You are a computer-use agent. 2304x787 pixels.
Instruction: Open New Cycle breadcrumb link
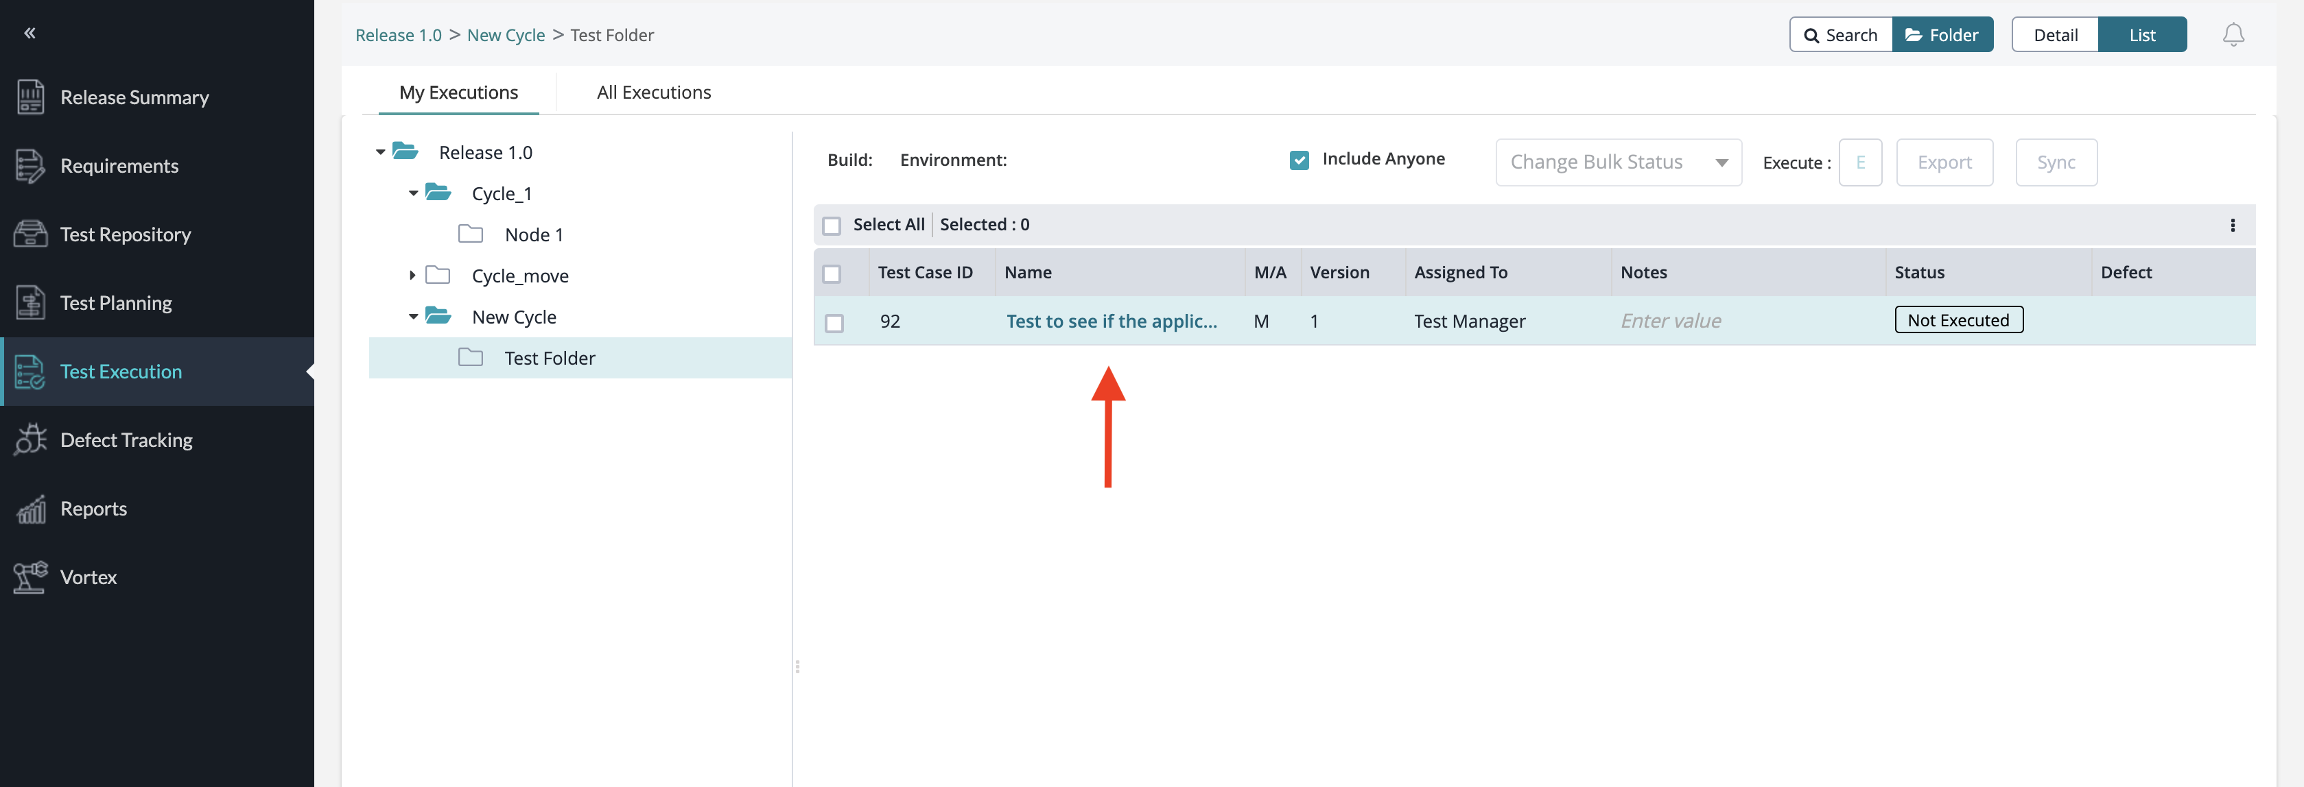click(x=506, y=35)
